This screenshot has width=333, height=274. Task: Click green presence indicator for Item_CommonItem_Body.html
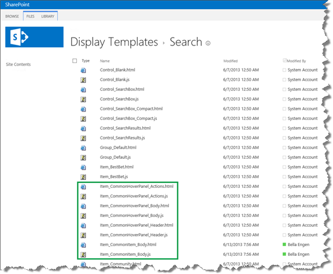284,244
